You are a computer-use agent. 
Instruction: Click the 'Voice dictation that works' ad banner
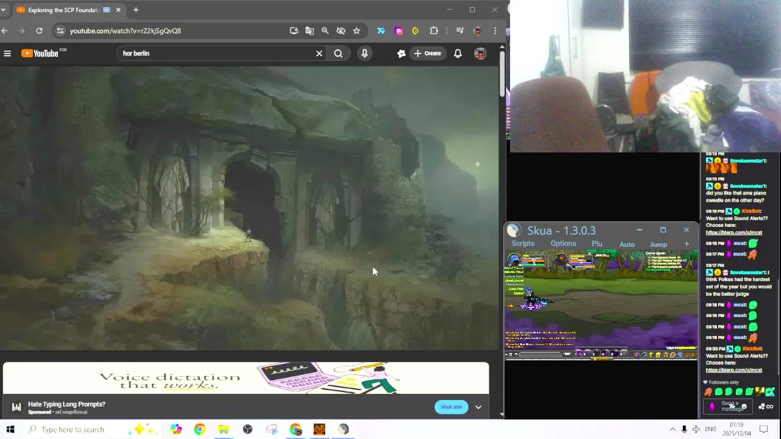coord(246,378)
